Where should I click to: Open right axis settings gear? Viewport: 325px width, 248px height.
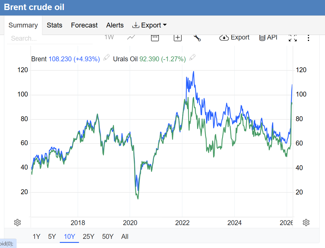pos(306,223)
